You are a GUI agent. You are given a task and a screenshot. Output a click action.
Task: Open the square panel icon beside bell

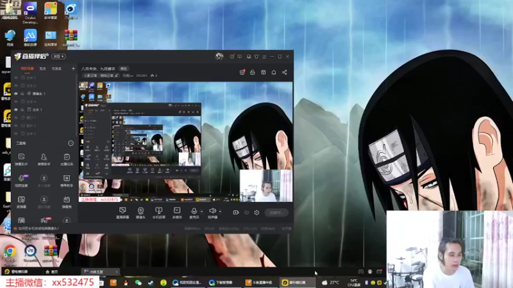pos(264,72)
